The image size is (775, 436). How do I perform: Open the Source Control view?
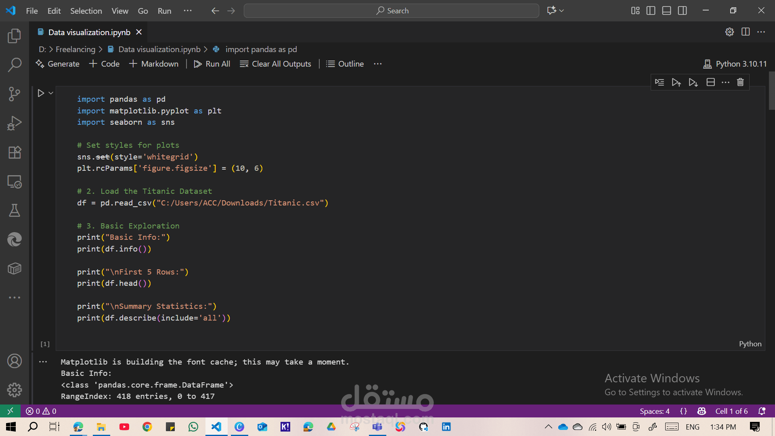[x=15, y=94]
